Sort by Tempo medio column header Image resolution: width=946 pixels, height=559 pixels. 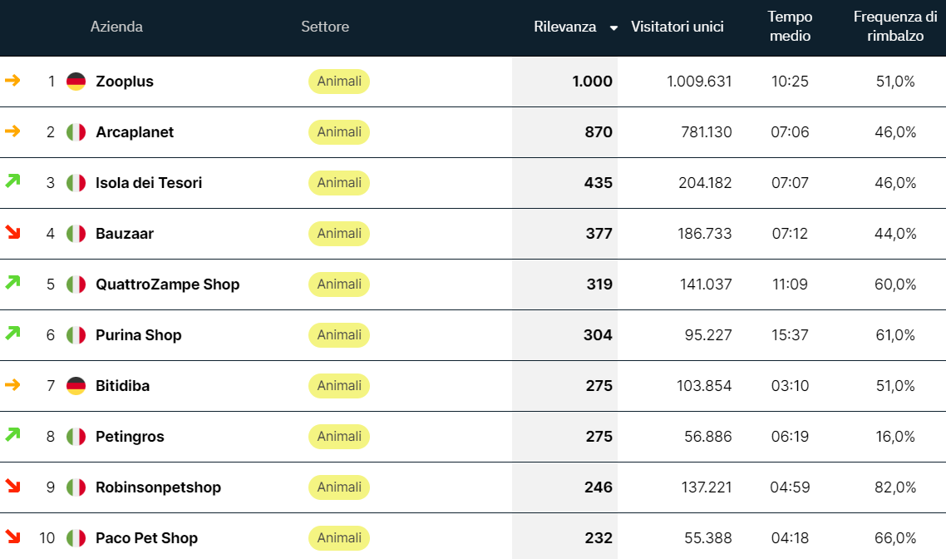(790, 27)
